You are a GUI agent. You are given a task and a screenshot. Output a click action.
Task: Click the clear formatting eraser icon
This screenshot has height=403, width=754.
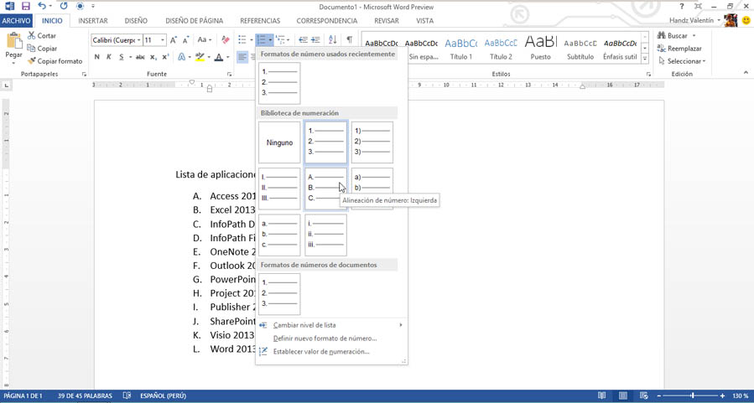point(225,39)
